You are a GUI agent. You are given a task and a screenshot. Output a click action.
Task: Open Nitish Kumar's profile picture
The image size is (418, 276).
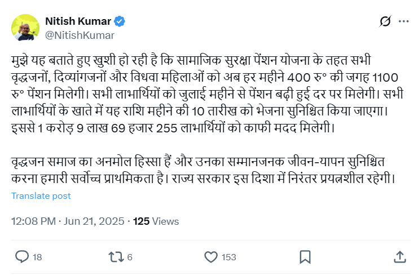(25, 28)
